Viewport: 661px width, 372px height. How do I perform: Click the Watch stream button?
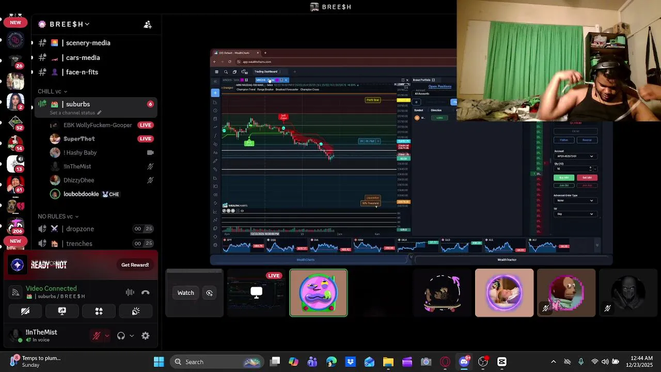click(x=185, y=293)
